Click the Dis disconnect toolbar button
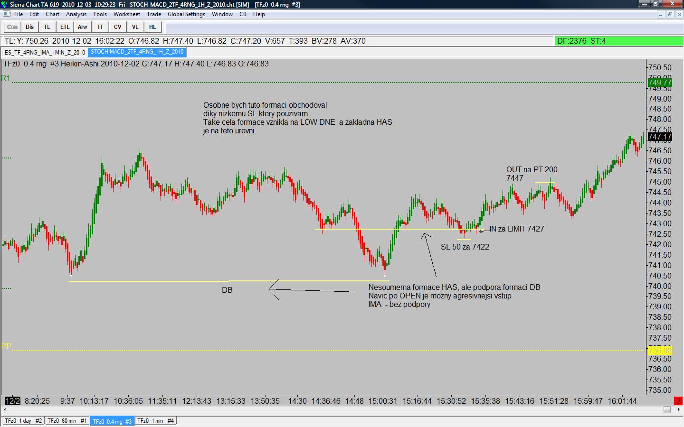This screenshot has width=684, height=427. pyautogui.click(x=30, y=27)
